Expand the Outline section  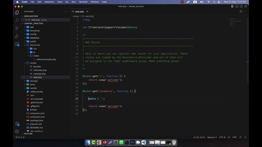pos(28,134)
